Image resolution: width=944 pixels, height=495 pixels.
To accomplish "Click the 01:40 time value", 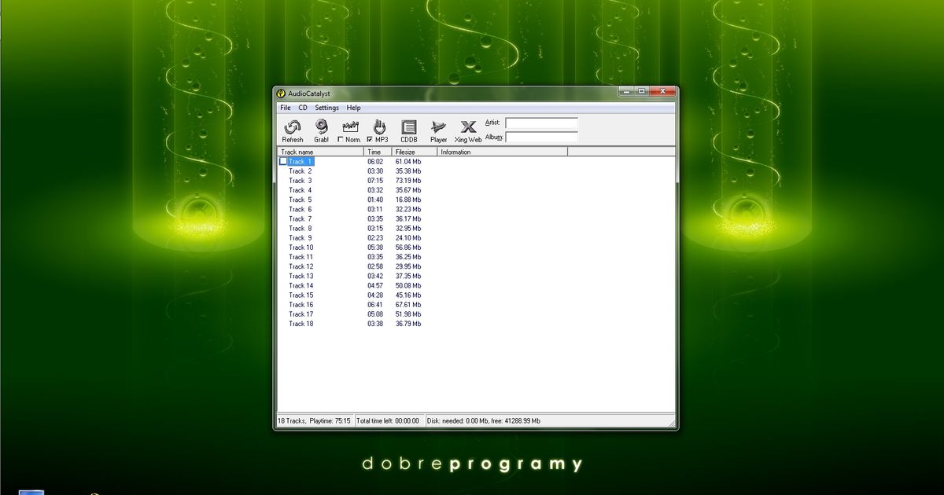I will tap(375, 200).
